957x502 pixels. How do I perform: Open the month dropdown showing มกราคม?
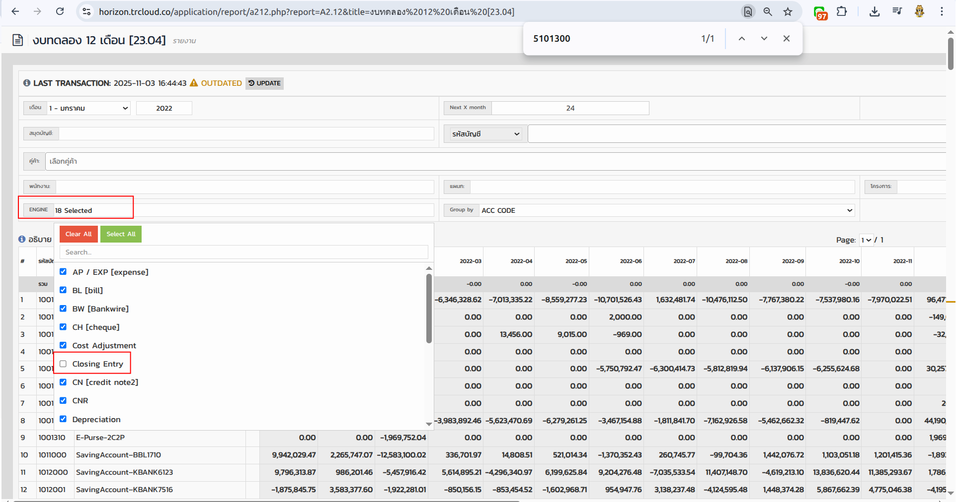(x=88, y=108)
